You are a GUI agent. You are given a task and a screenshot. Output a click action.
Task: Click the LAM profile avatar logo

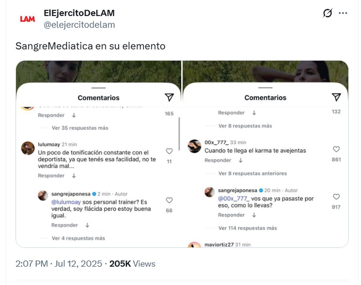pos(27,19)
